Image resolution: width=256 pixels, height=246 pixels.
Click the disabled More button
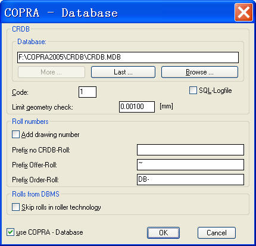pos(51,72)
